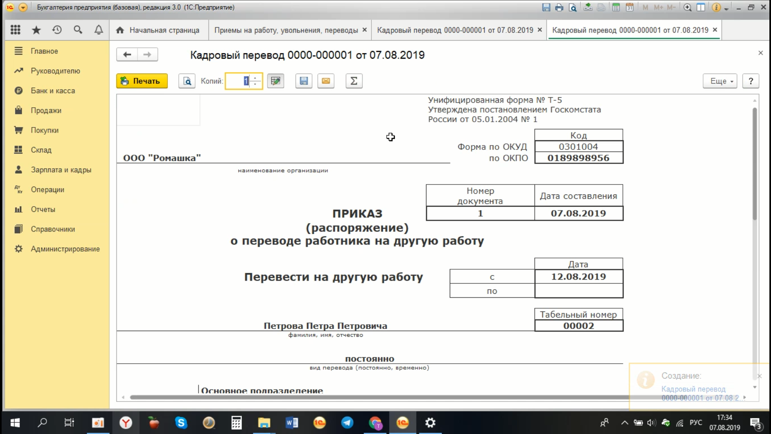Viewport: 771px width, 434px height.
Task: Open print preview of the document
Action: tap(187, 81)
